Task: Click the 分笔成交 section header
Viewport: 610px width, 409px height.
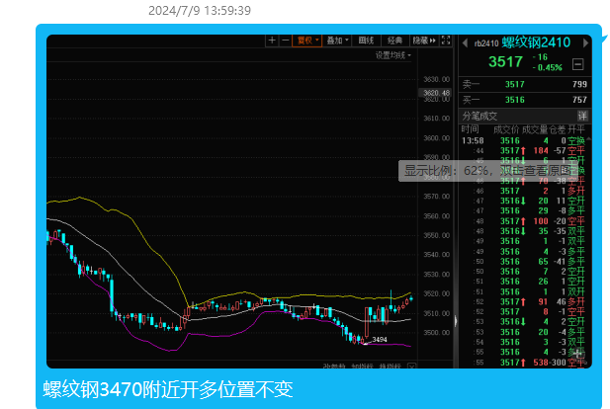Action: (x=479, y=116)
